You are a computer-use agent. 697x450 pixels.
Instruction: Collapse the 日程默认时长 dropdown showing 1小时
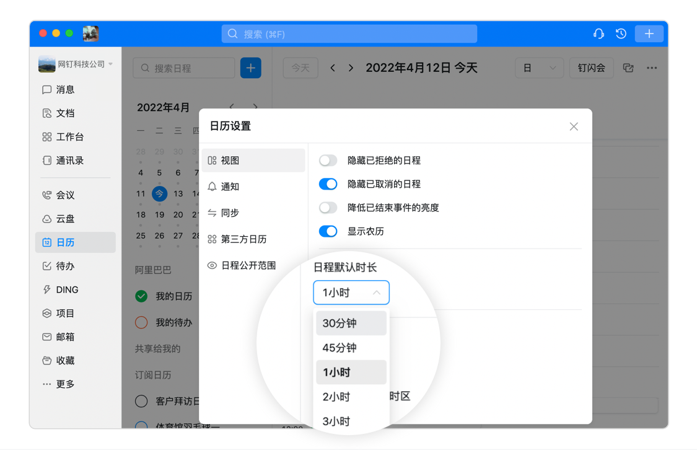pos(351,293)
